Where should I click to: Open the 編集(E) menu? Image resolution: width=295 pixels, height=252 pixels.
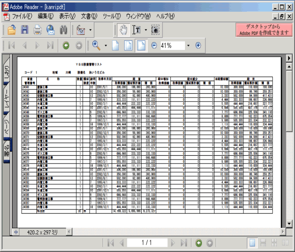click(46, 16)
